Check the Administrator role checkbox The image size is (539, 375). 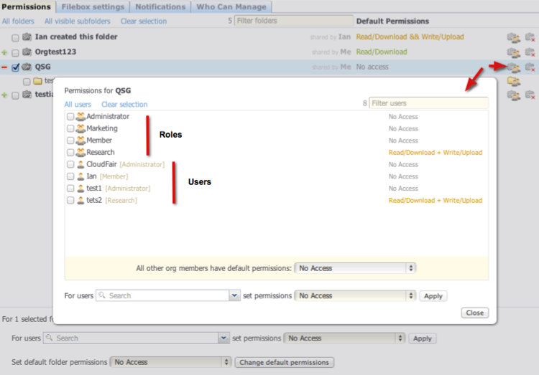click(x=70, y=117)
